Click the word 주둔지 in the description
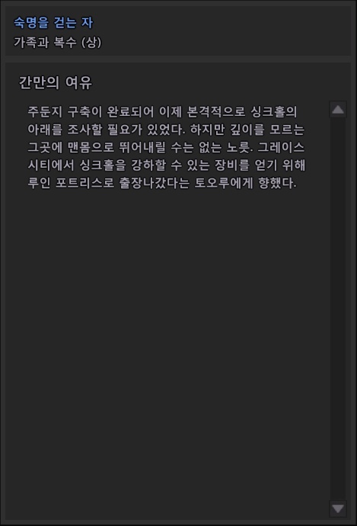Image resolution: width=357 pixels, height=526 pixels. (x=45, y=111)
